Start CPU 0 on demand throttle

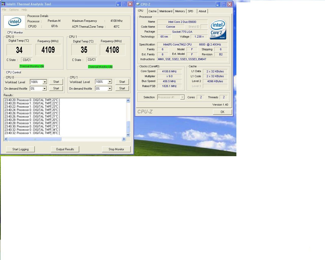pyautogui.click(x=56, y=88)
